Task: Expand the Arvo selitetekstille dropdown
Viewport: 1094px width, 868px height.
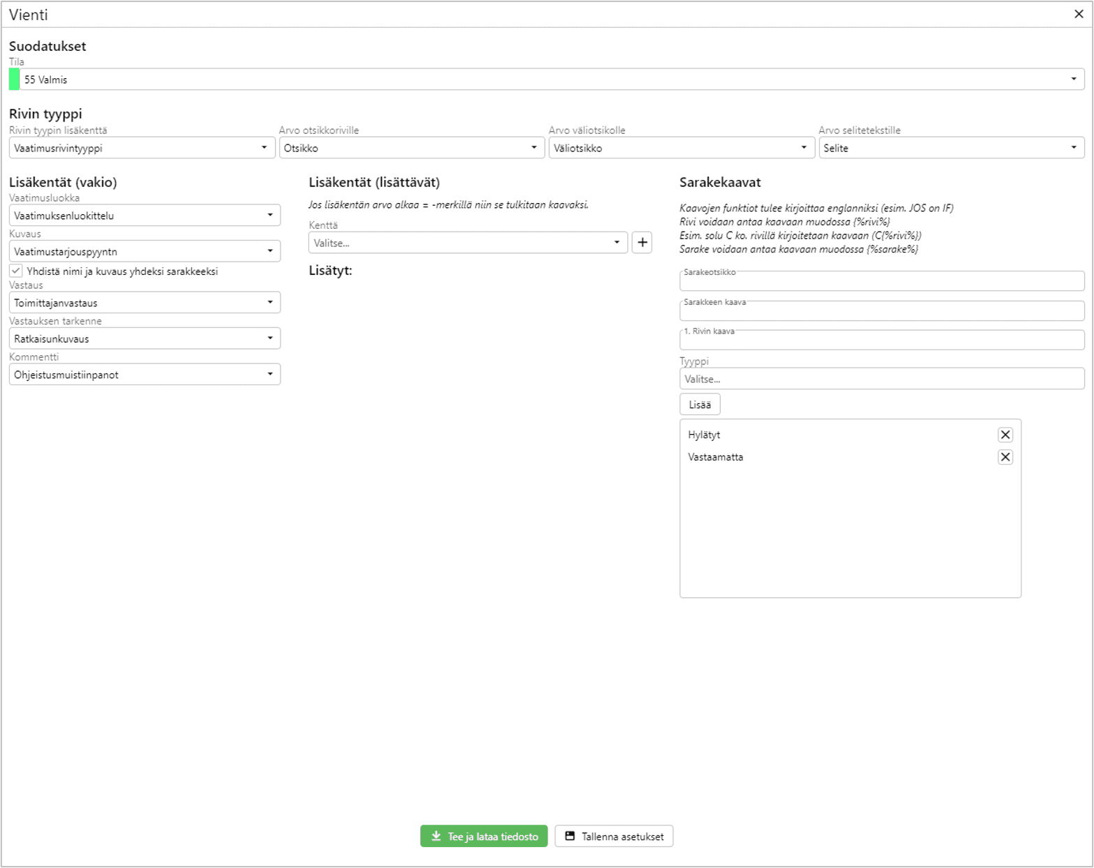Action: point(951,148)
